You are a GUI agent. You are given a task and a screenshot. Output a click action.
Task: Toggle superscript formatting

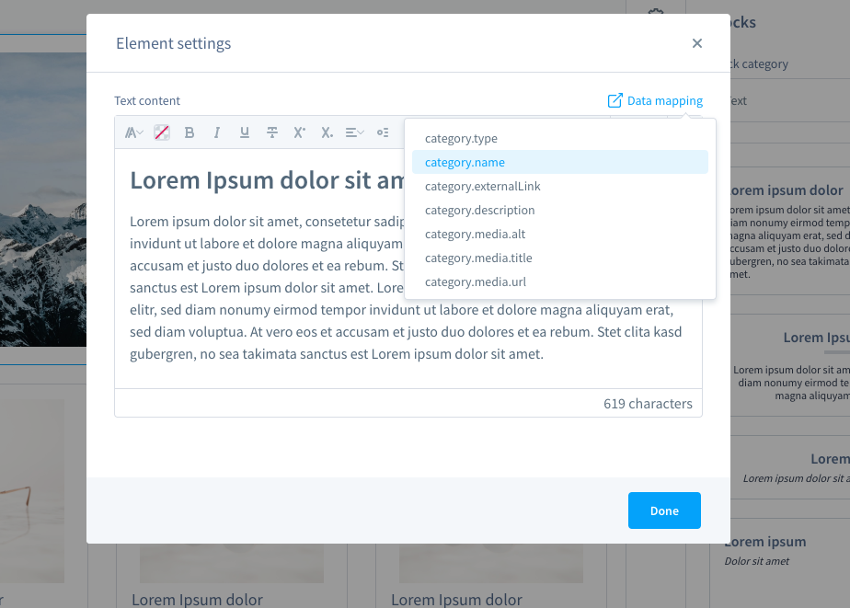click(299, 132)
